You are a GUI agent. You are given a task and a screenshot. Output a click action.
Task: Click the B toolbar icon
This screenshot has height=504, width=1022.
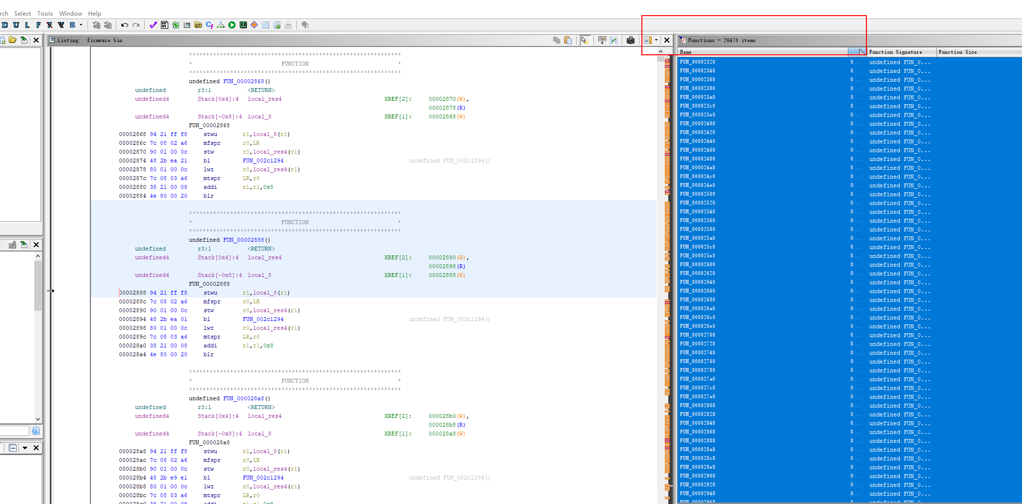coord(72,25)
